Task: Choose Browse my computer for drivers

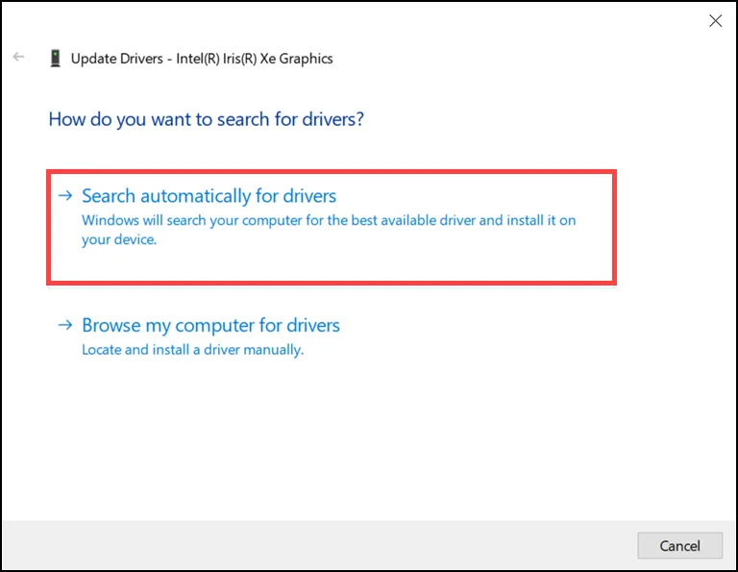Action: pyautogui.click(x=332, y=337)
